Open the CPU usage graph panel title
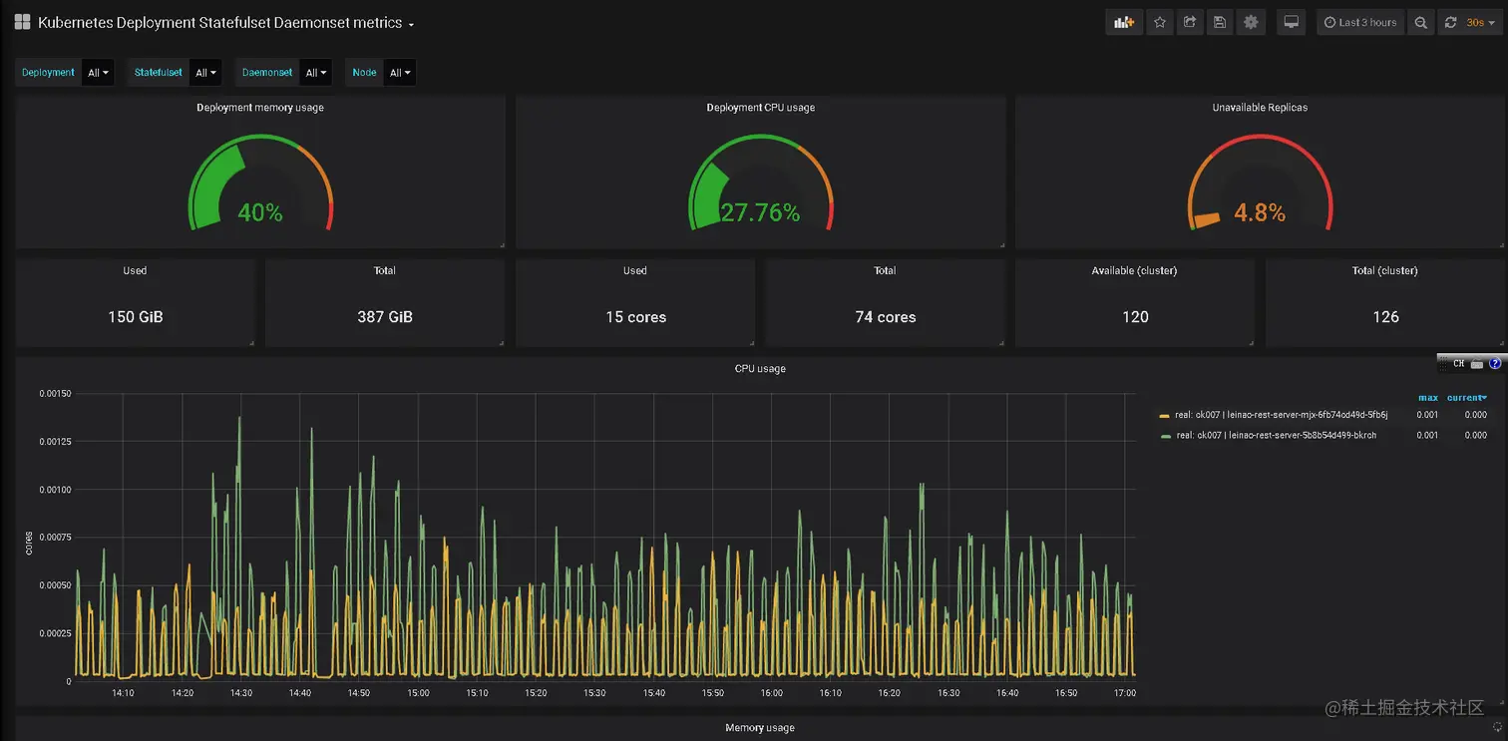Image resolution: width=1508 pixels, height=741 pixels. (x=760, y=369)
